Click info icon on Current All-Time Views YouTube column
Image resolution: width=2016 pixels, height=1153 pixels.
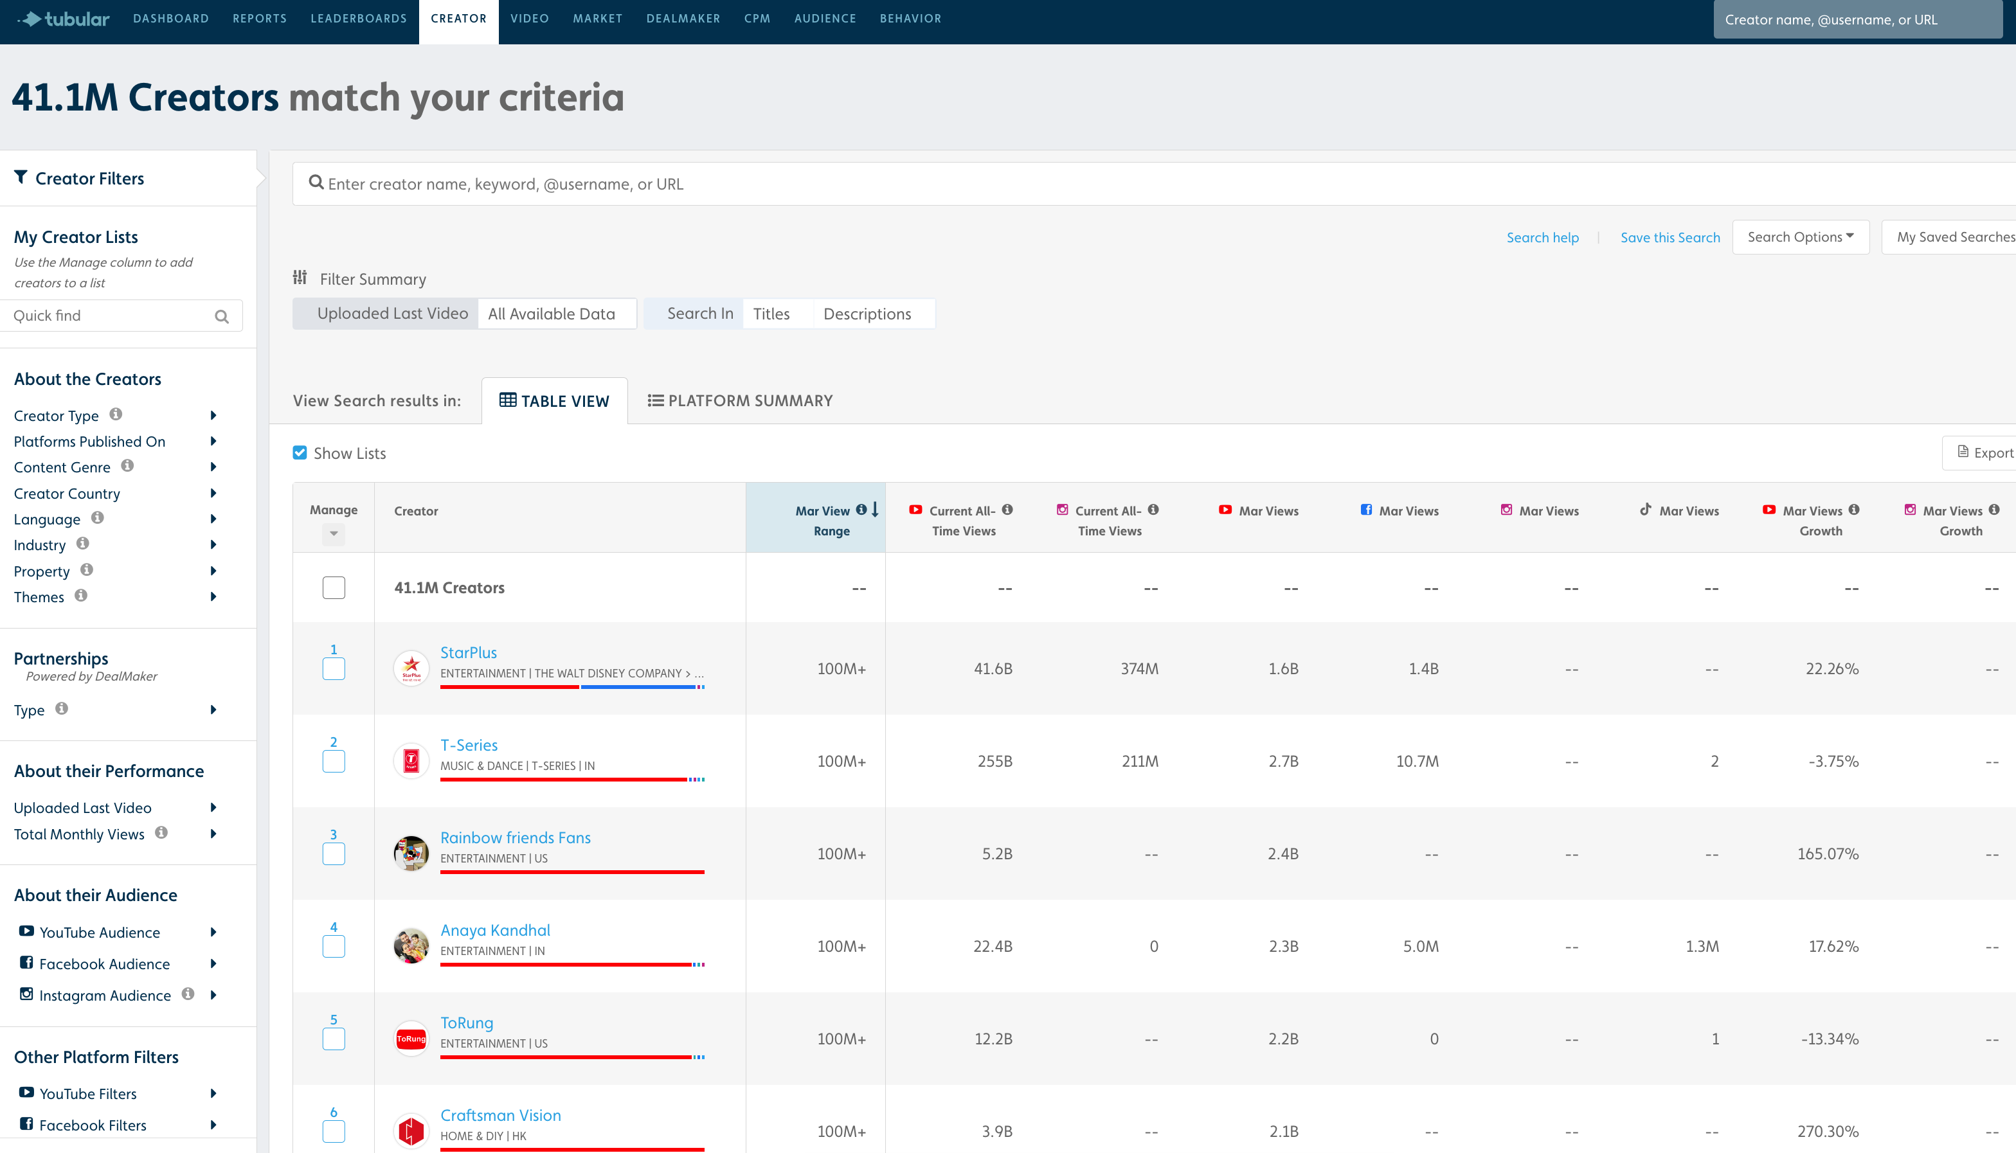(1007, 509)
